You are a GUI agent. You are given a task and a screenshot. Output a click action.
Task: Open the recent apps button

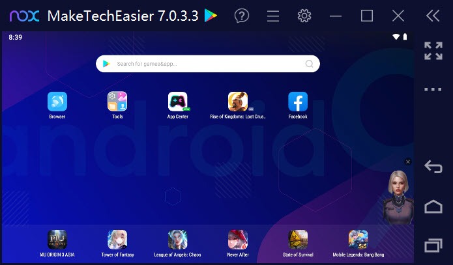coord(433,245)
